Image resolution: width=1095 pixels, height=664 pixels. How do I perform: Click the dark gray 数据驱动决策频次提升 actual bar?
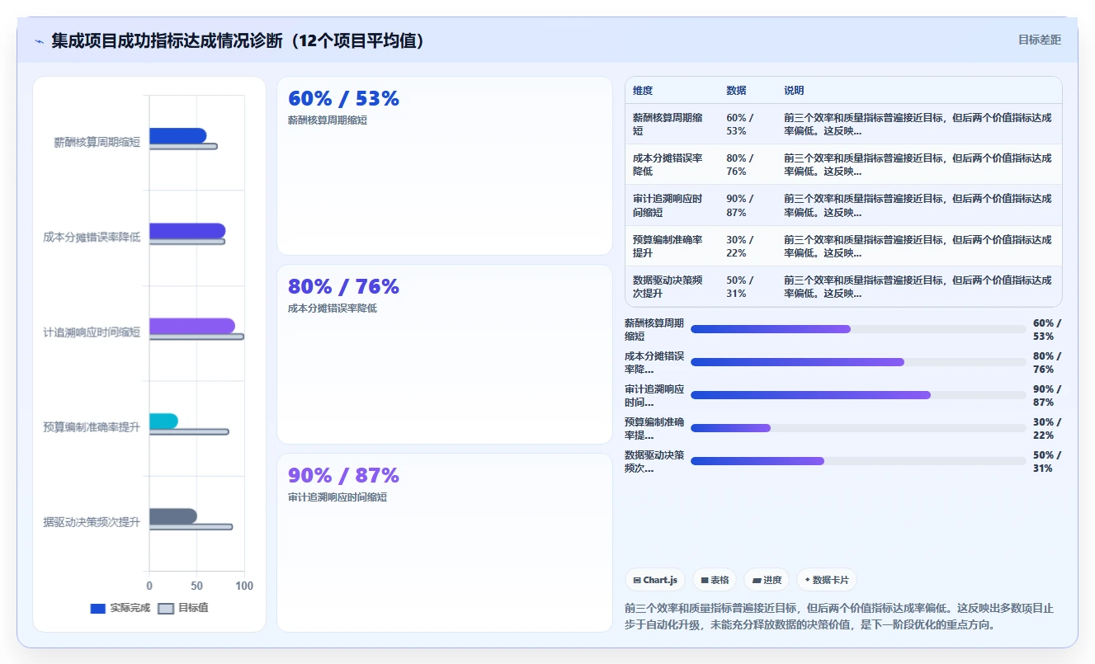point(173,516)
